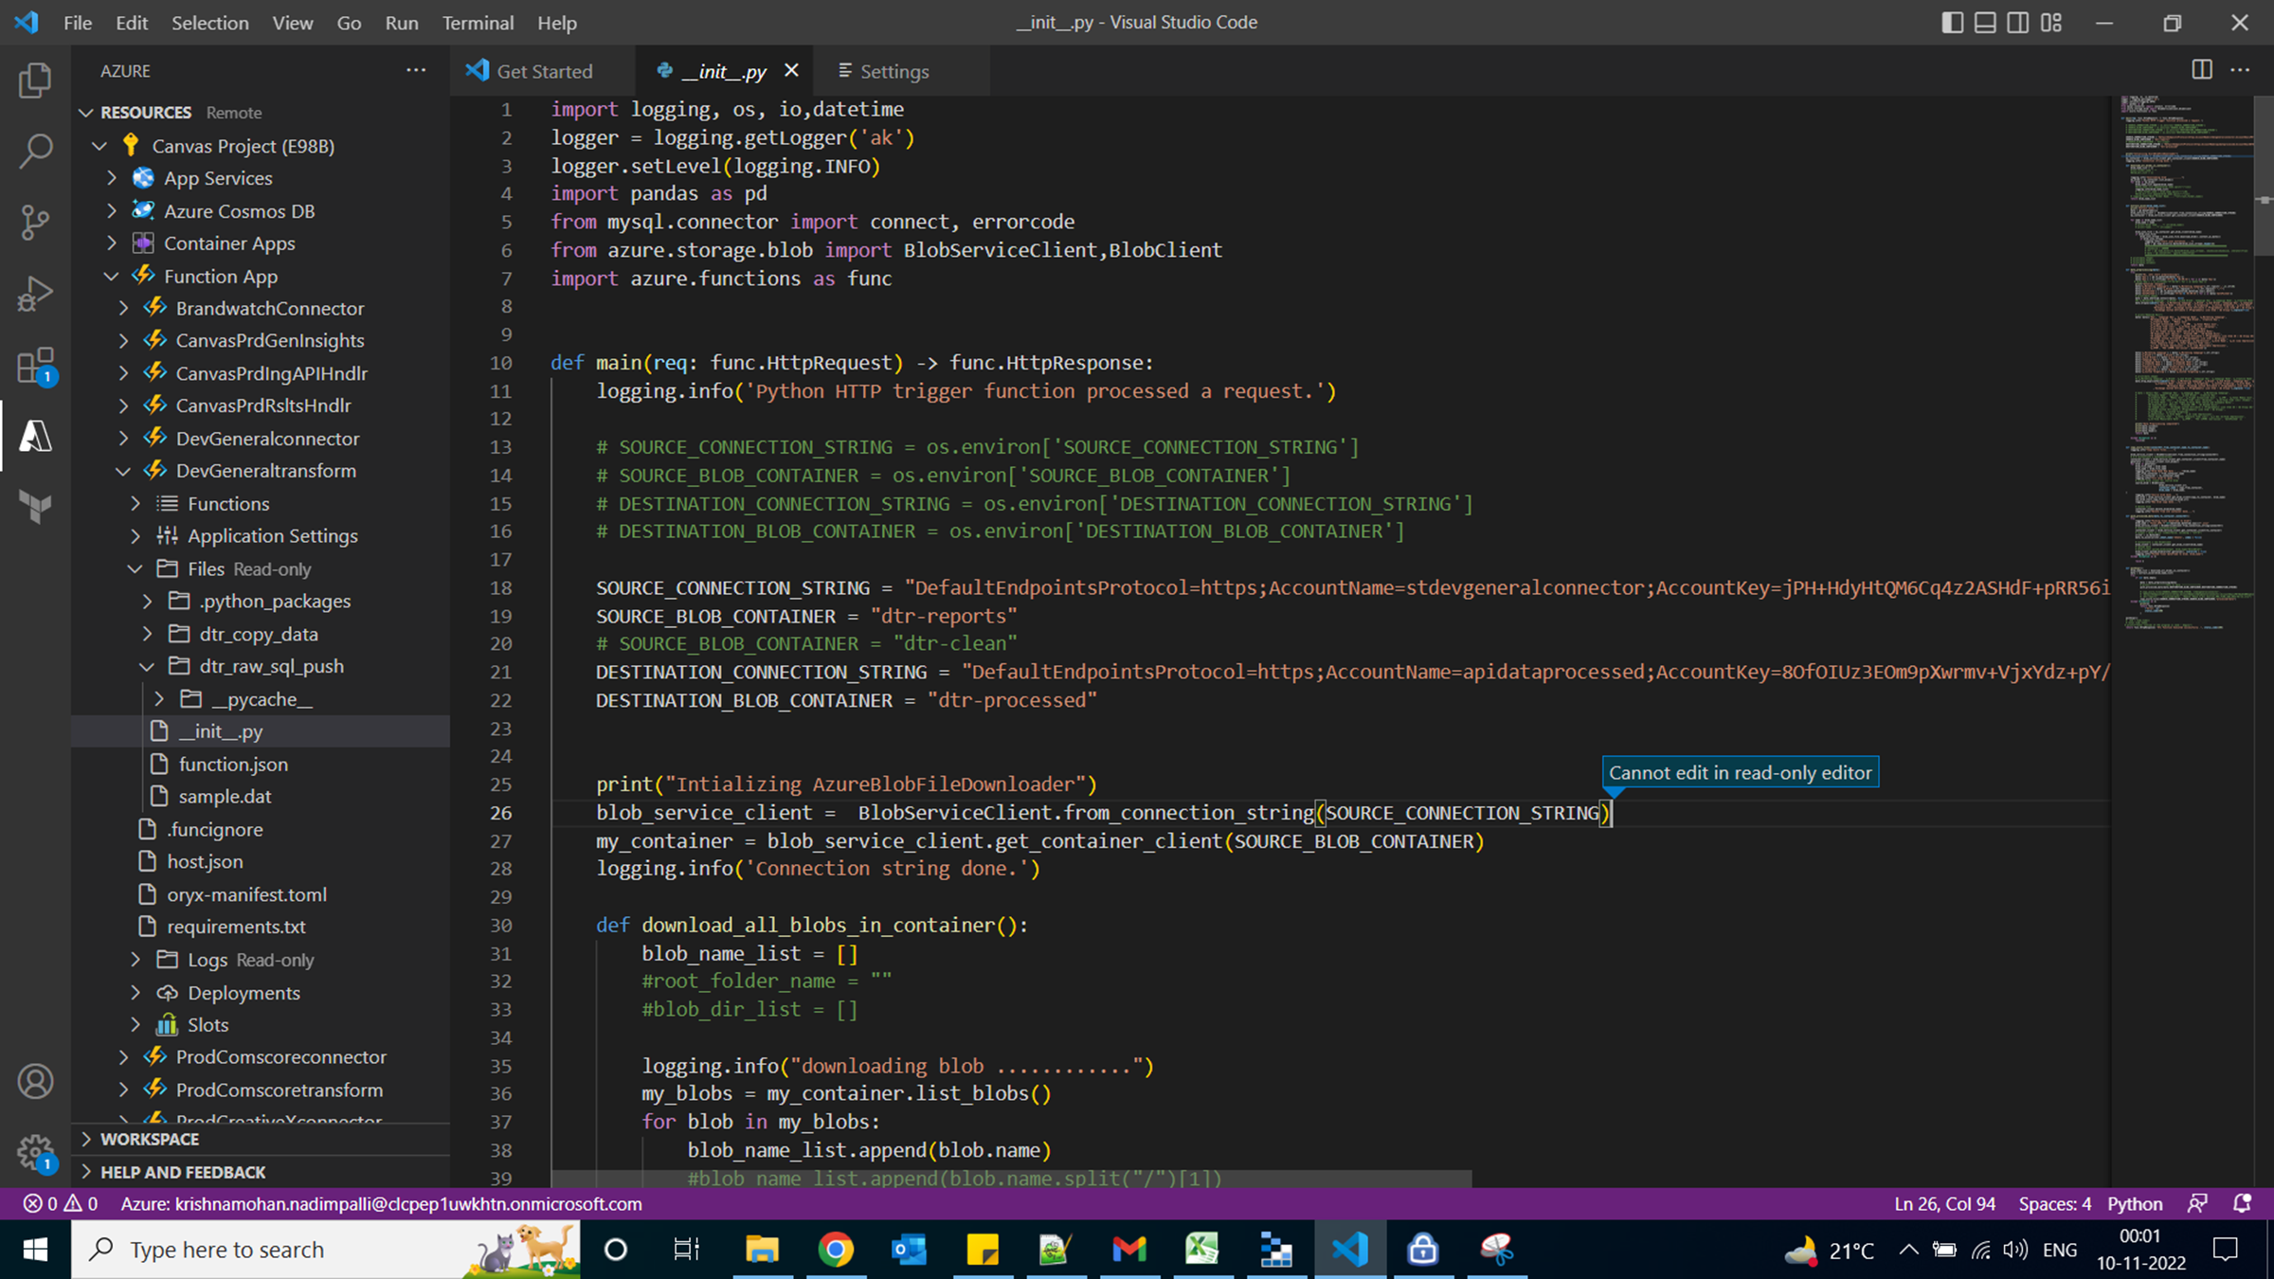
Task: Open the Search view in activity bar
Action: [x=35, y=152]
